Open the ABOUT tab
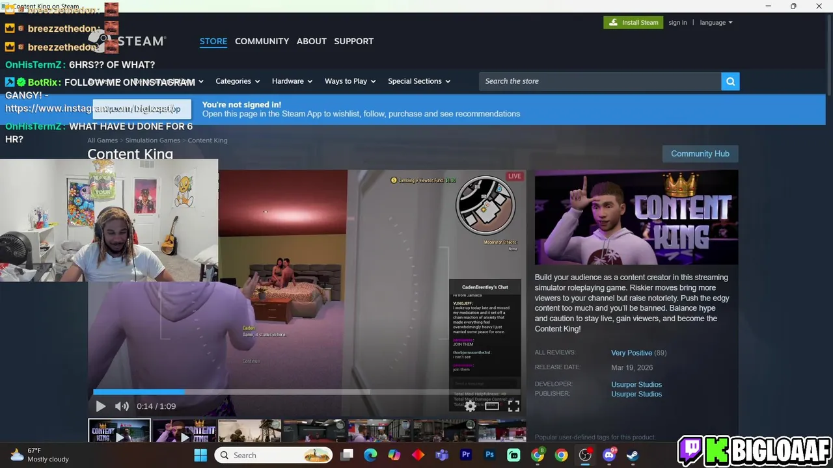833x468 pixels. point(312,41)
